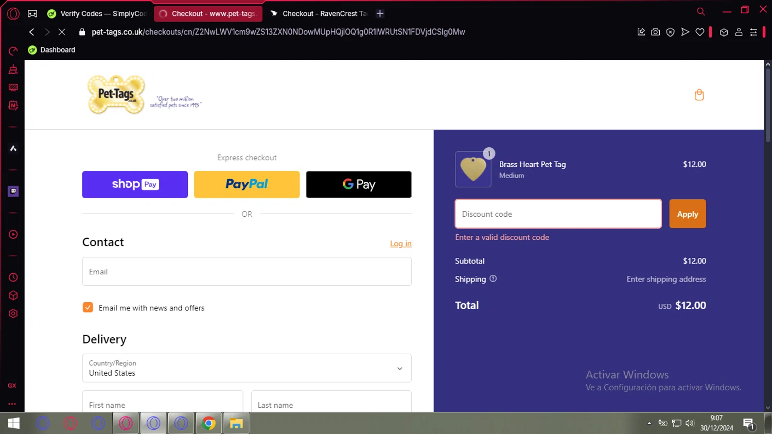The image size is (772, 434).
Task: Open History clock icon in sidebar
Action: (13, 277)
